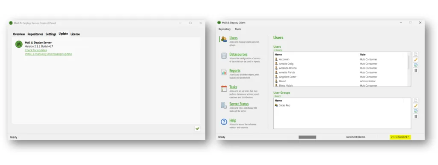Edit selected user with pencil icon
The width and height of the screenshot is (438, 165).
pyautogui.click(x=416, y=60)
